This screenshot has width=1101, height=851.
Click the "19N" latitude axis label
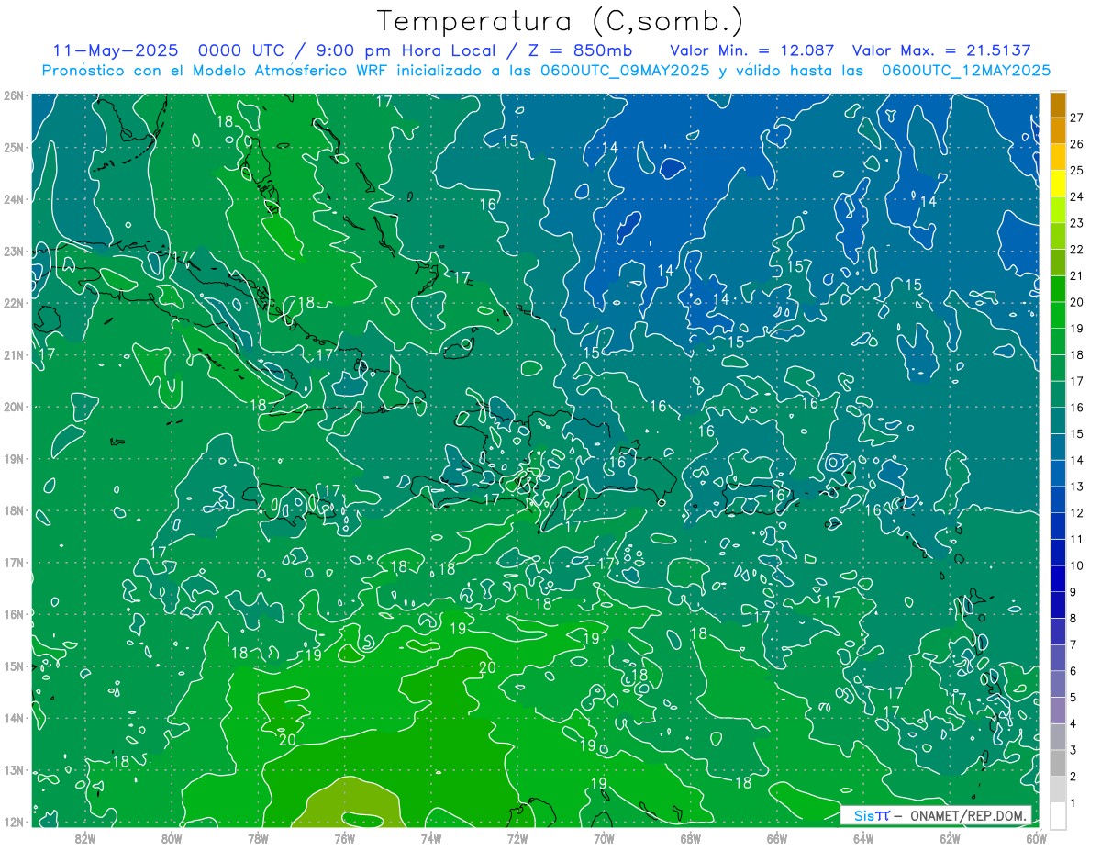[13, 458]
